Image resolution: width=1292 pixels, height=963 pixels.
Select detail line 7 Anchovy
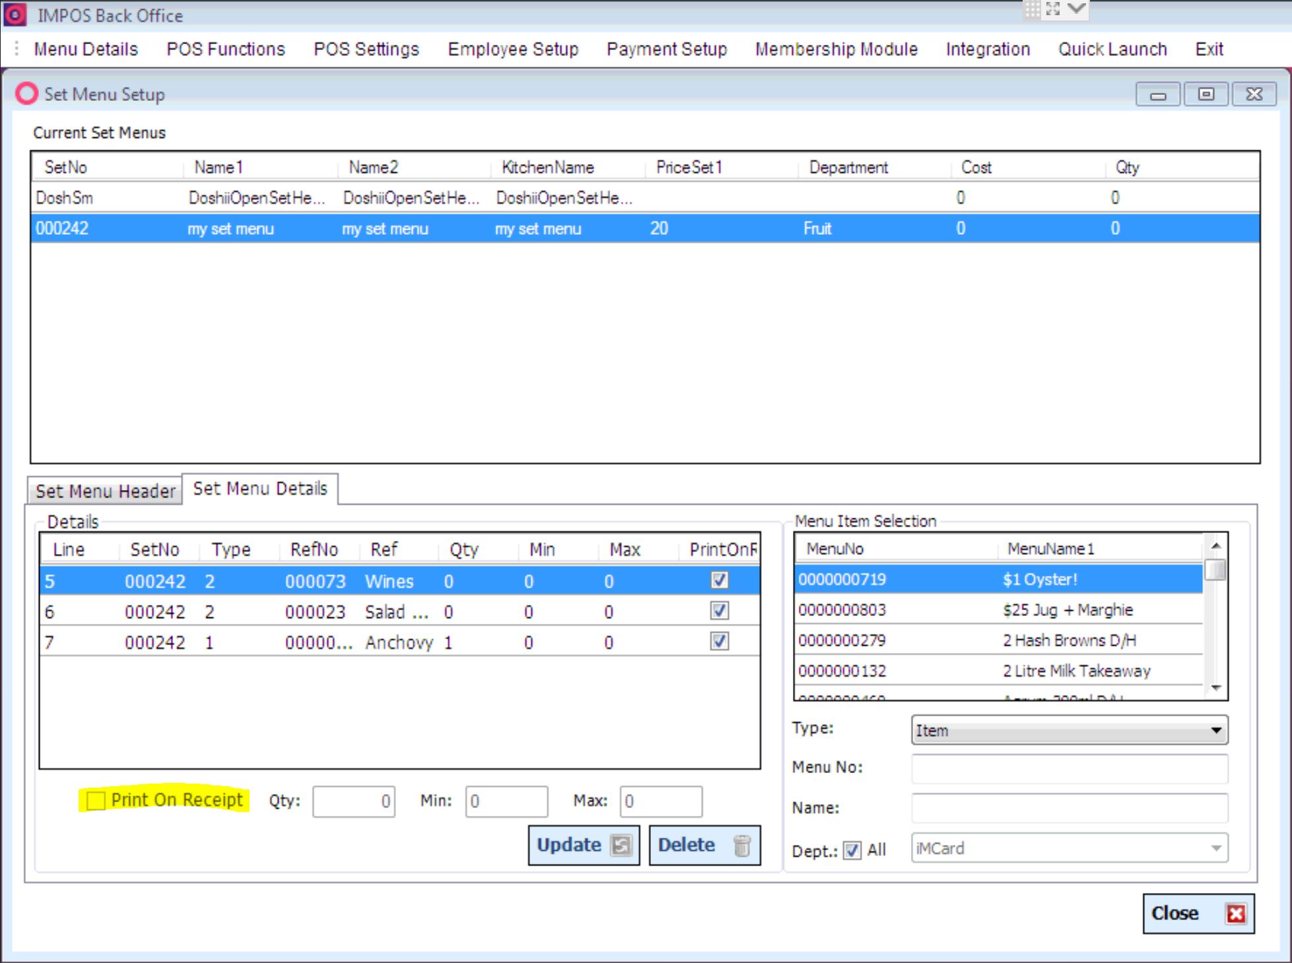(x=399, y=642)
